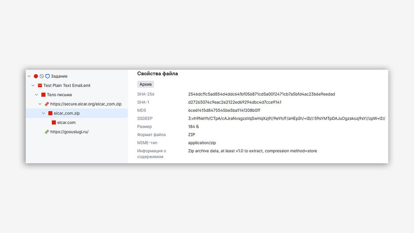This screenshot has height=233, width=414.
Task: Collapse the Тело письма node
Action: (x=37, y=95)
